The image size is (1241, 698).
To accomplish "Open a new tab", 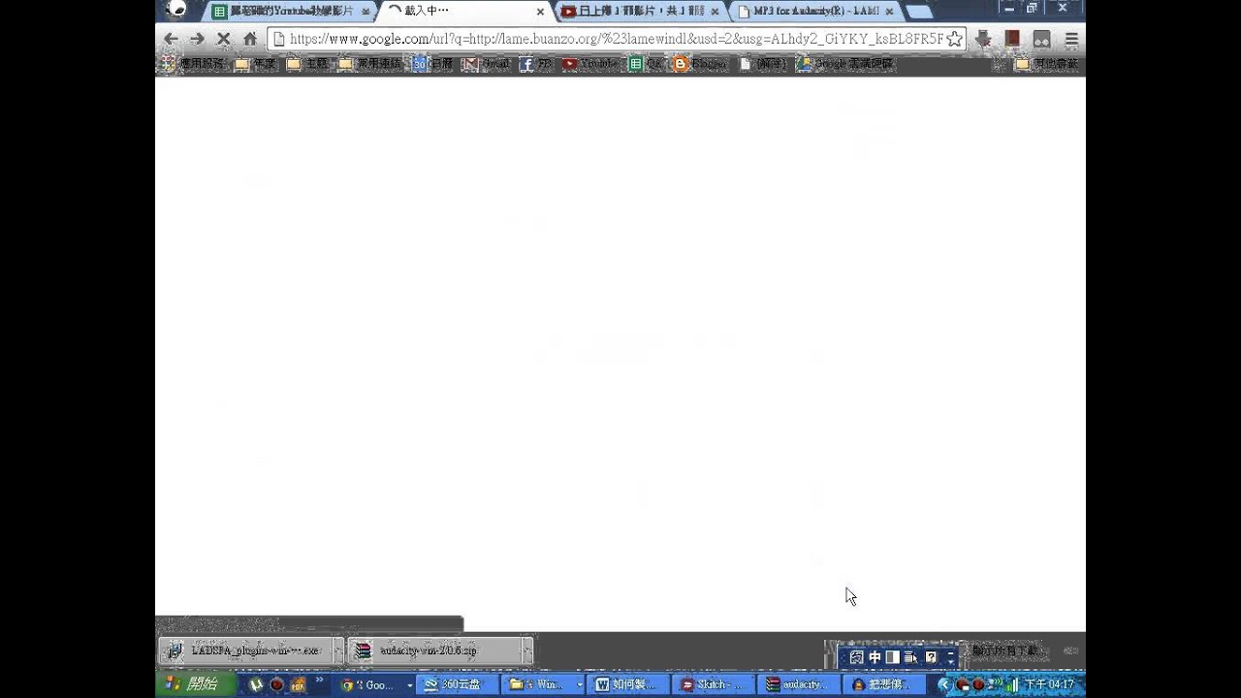I will [918, 12].
